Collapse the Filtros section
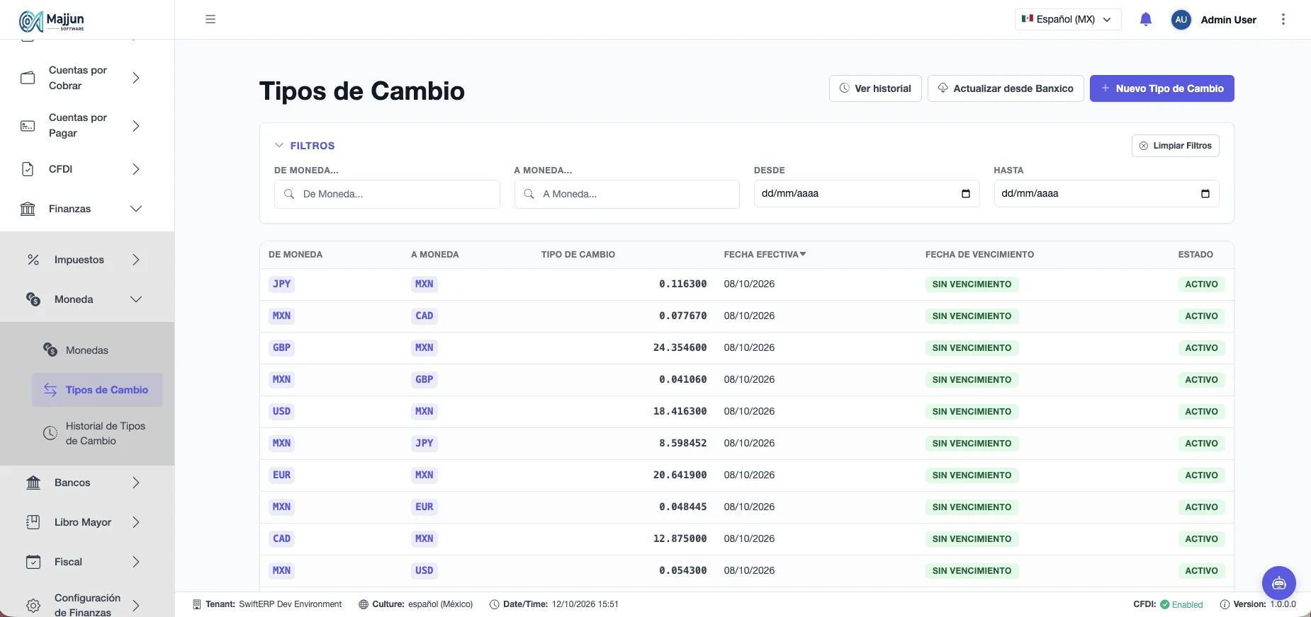Viewport: 1311px width, 617px height. click(305, 146)
